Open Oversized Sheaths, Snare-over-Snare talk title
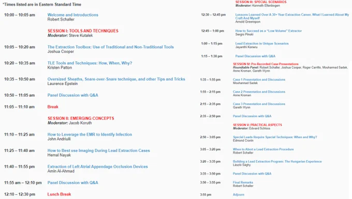This screenshot has width=352, height=199. coord(116,79)
